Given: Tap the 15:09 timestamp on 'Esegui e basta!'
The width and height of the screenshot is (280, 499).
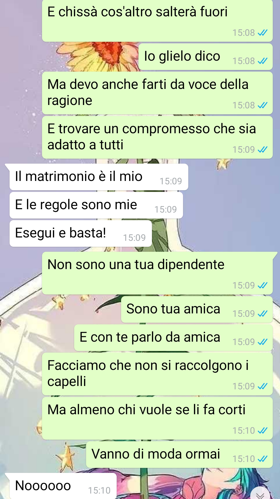Looking at the screenshot, I should [x=134, y=238].
